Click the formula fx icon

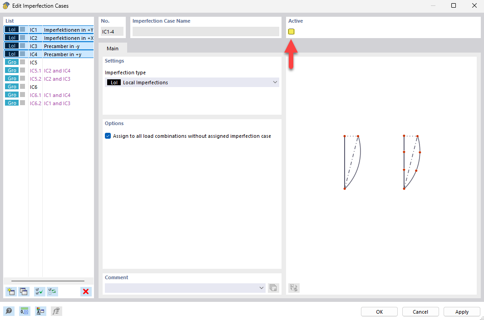coord(56,311)
